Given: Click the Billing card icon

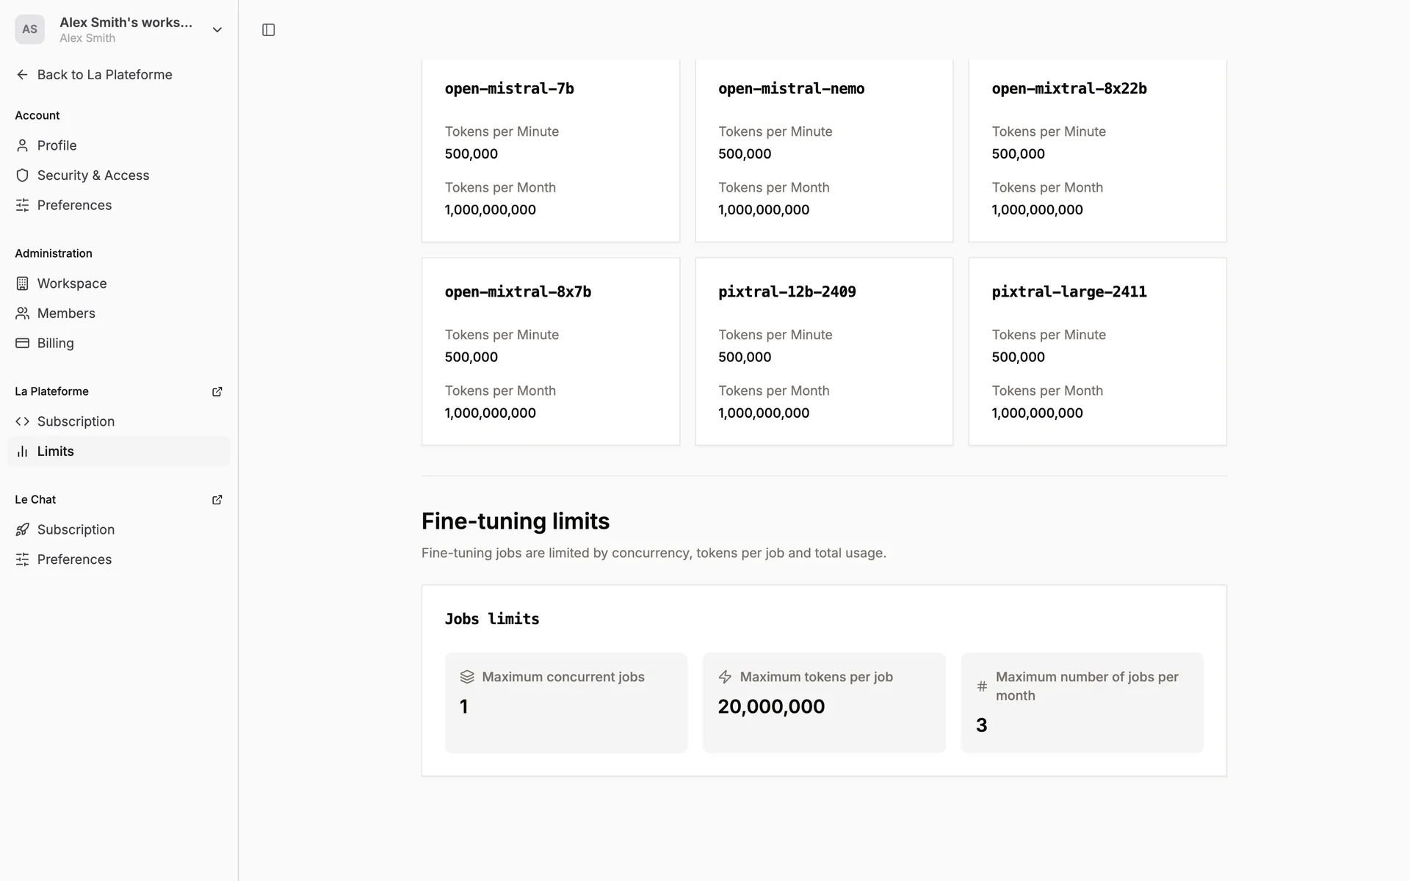Looking at the screenshot, I should tap(22, 343).
